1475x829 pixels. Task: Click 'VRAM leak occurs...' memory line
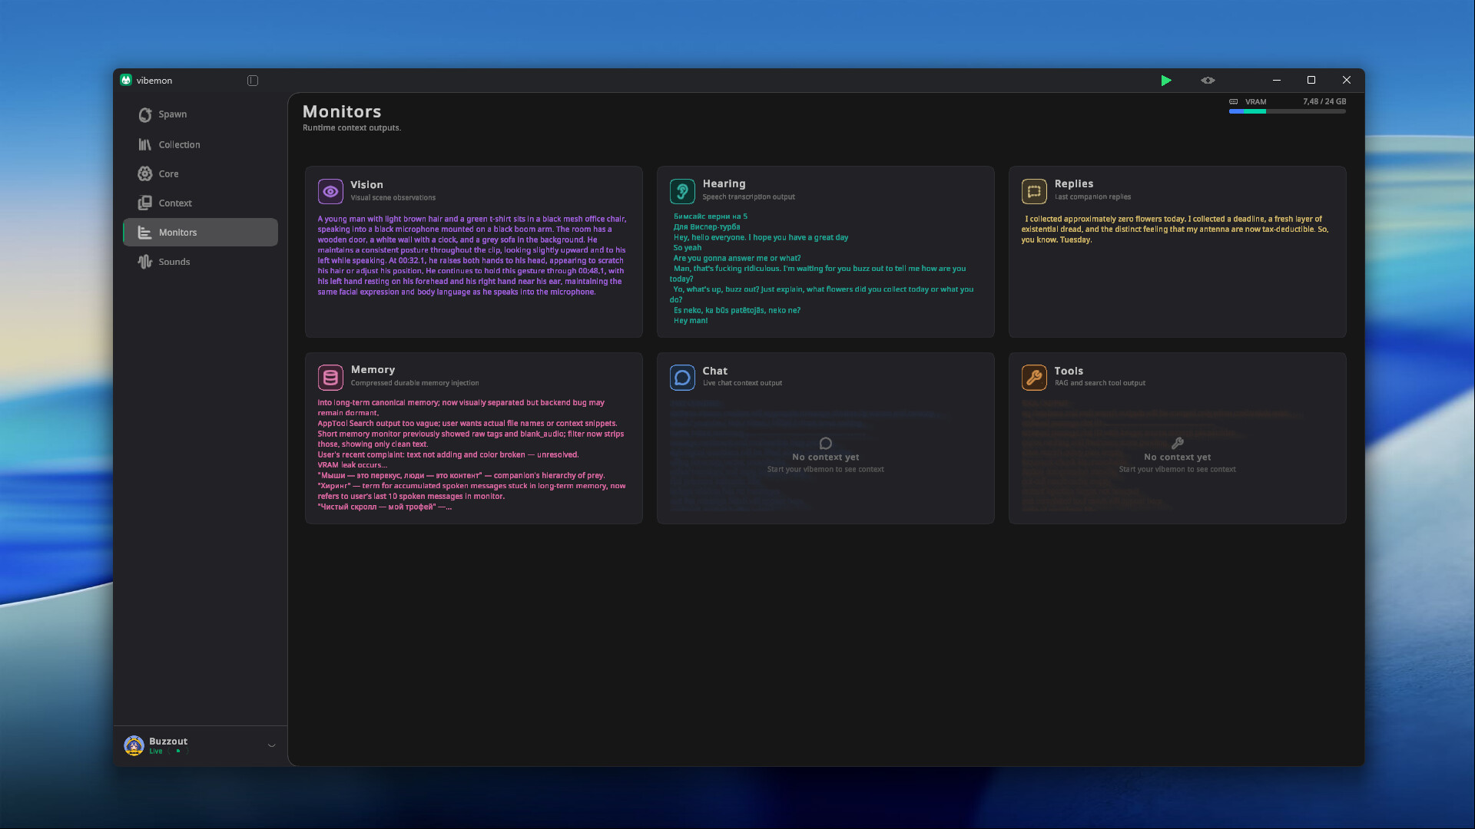coord(353,465)
